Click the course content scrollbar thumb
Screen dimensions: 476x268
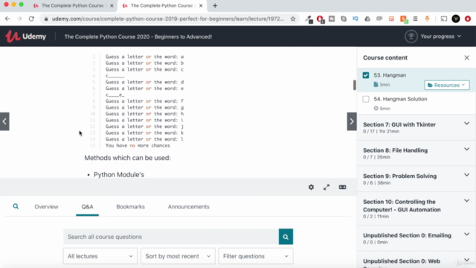point(354,85)
